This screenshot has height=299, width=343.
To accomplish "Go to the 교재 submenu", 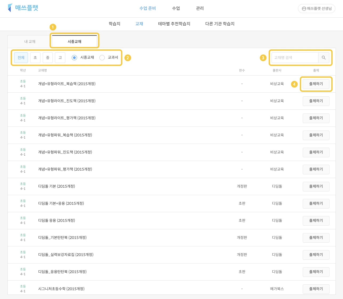I will click(x=139, y=24).
